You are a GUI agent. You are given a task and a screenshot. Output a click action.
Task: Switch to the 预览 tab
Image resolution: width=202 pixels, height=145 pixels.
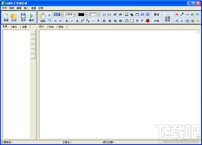[61, 27]
